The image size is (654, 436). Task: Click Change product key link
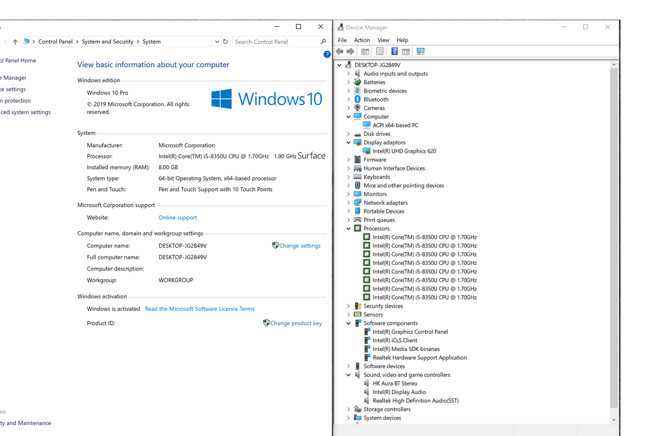click(x=296, y=323)
